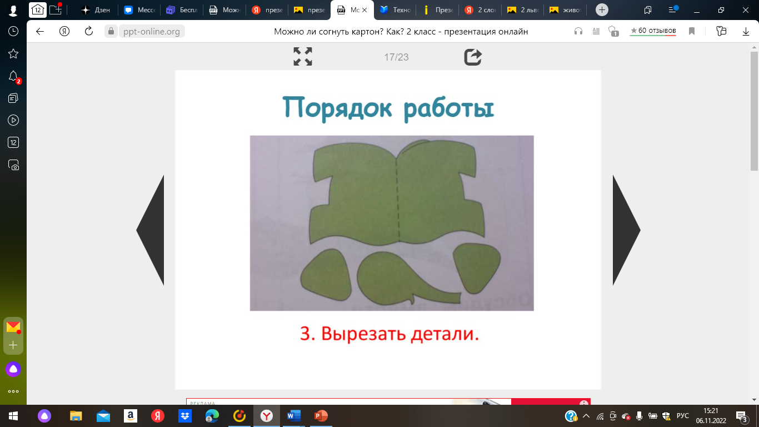Switch to the живот tab

[x=566, y=10]
